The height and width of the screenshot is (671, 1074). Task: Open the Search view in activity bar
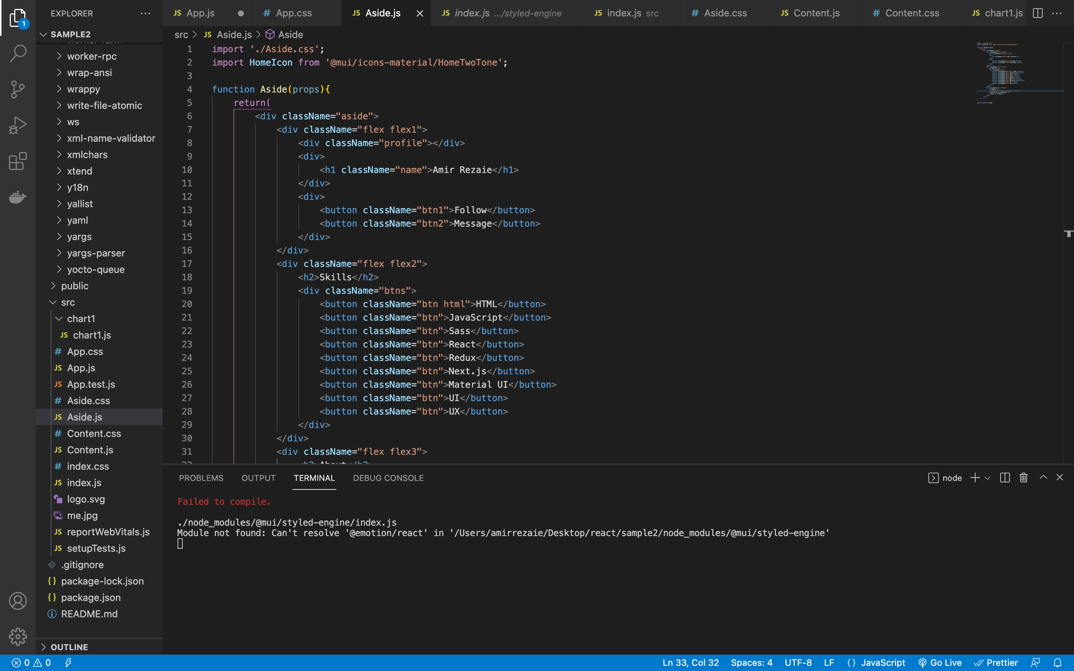click(x=18, y=53)
